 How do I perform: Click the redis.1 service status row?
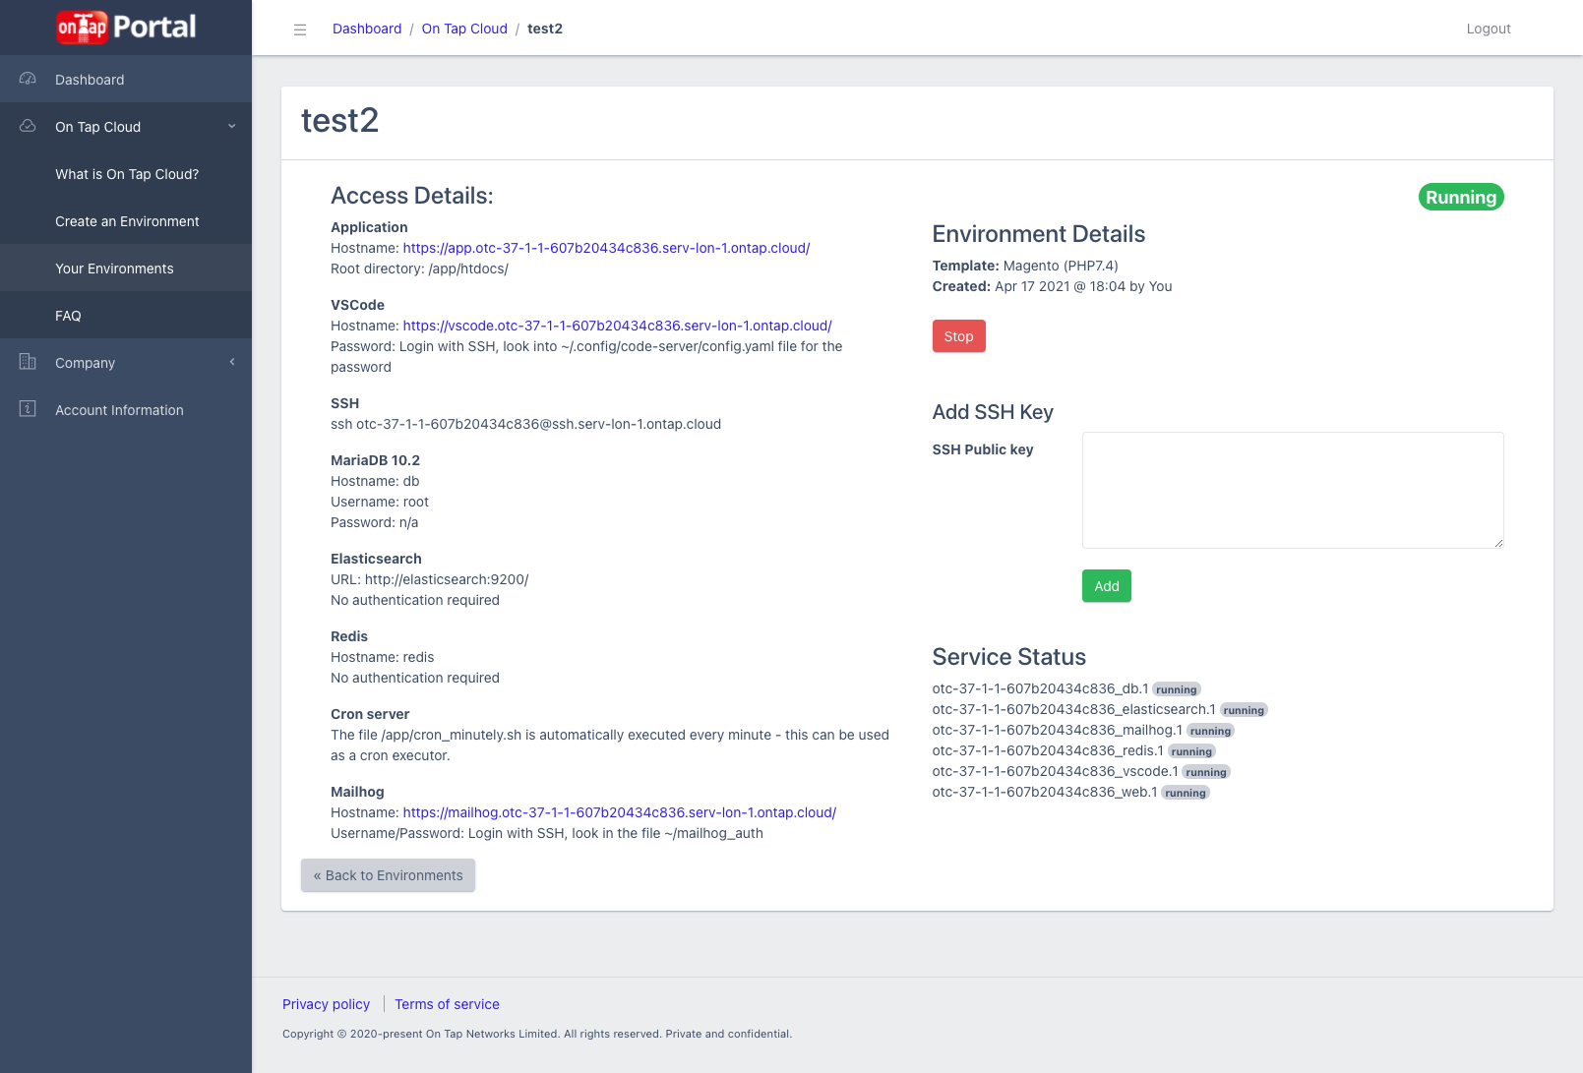tap(1074, 750)
